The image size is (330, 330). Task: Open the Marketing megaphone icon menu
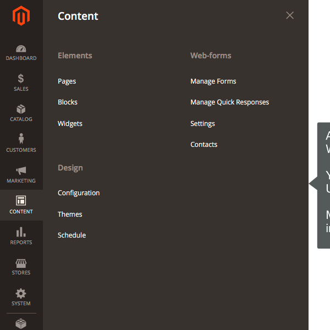point(21,170)
